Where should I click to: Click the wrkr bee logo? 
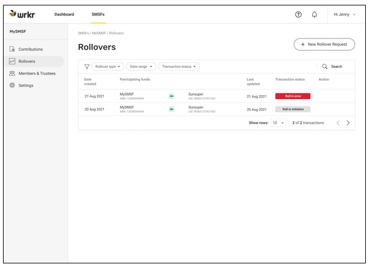click(x=22, y=14)
